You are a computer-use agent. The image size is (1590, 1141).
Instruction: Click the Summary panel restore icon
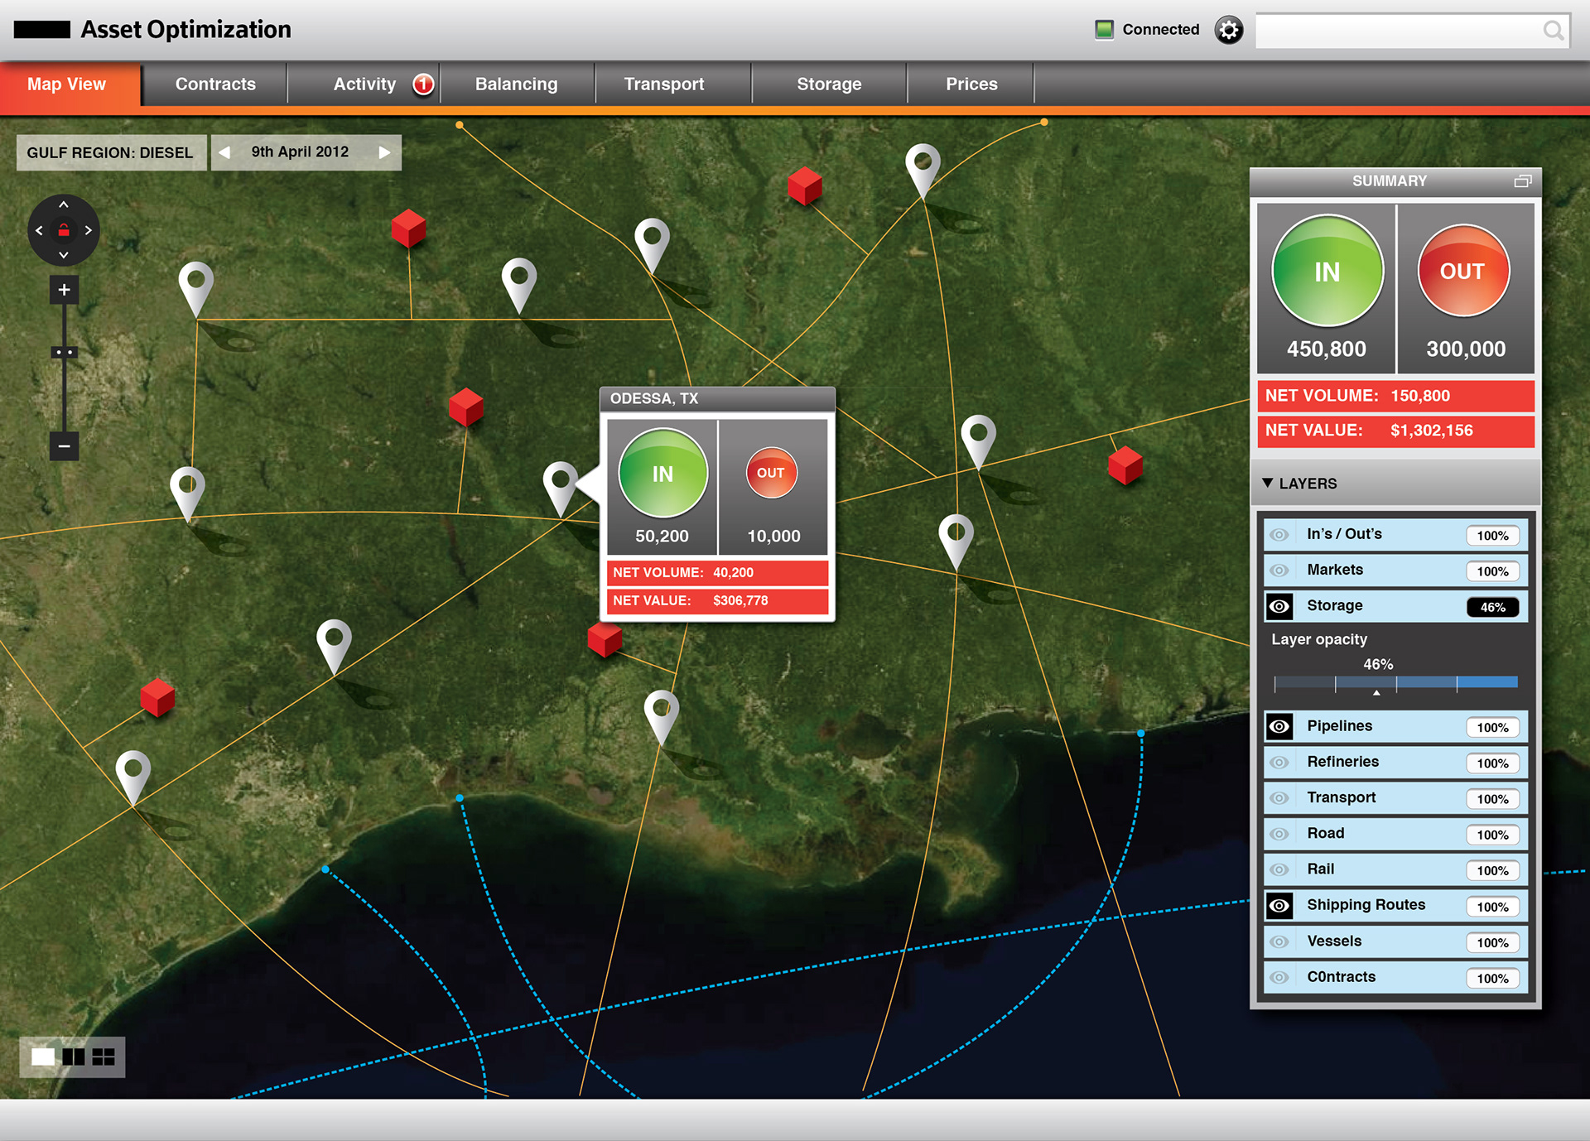pyautogui.click(x=1522, y=181)
